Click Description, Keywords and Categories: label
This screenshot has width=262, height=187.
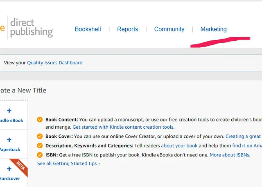pyautogui.click(x=89, y=145)
